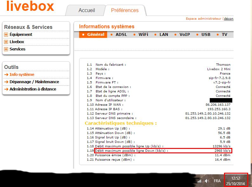
Task: Click the Etat de ligne ADSL label
Action: coord(112,91)
